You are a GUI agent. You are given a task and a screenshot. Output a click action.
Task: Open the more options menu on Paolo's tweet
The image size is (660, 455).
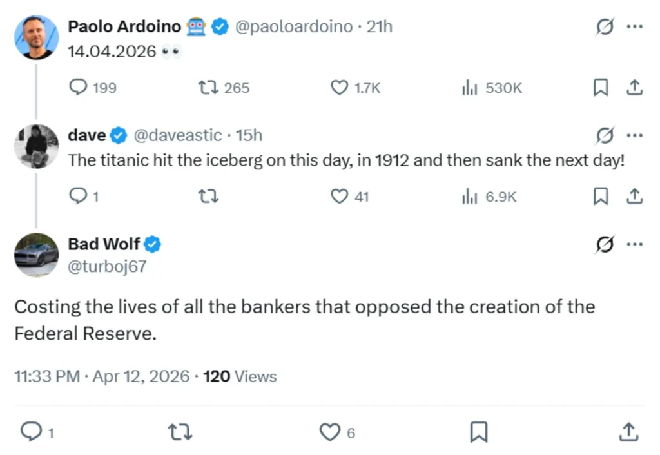click(x=636, y=26)
